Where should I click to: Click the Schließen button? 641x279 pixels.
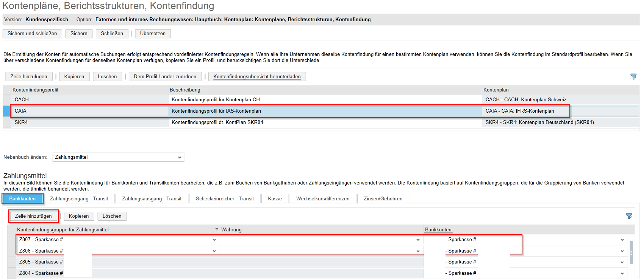tap(112, 34)
